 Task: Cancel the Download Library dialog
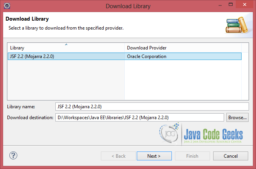[231, 156]
